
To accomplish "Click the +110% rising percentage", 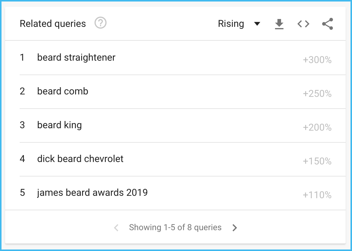I will [x=317, y=195].
